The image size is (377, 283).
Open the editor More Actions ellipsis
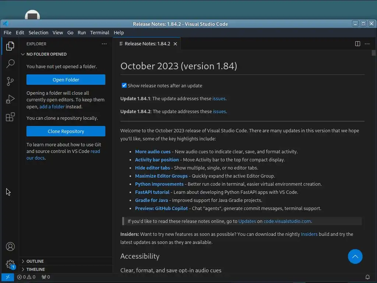pos(367,43)
